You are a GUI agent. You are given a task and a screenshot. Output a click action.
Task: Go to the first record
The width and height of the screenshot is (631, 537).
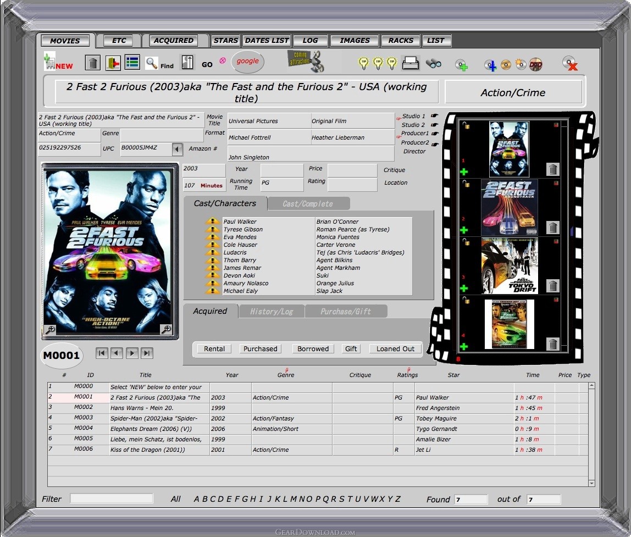point(102,353)
